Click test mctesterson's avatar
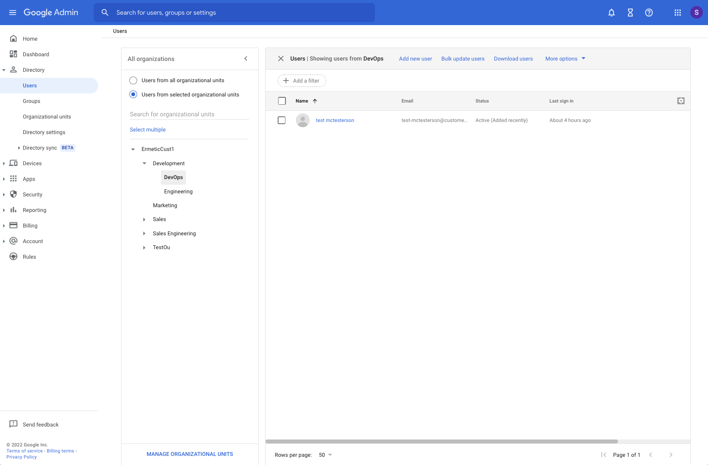The width and height of the screenshot is (708, 465). coord(303,120)
